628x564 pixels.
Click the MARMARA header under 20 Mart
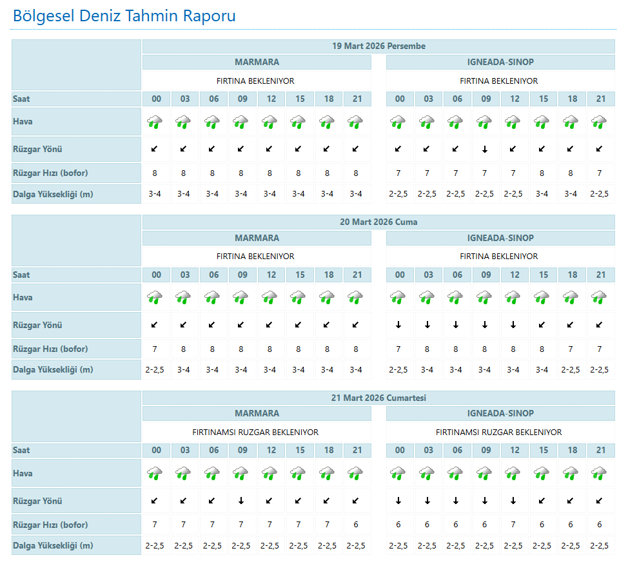257,238
